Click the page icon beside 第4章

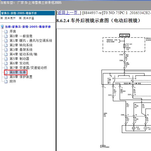pos(6,54)
